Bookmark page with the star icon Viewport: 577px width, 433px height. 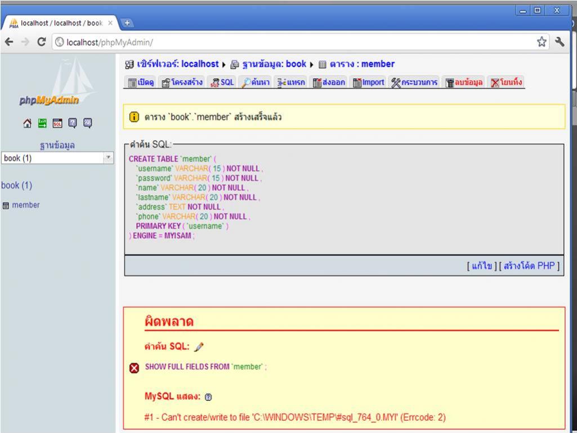tap(542, 42)
